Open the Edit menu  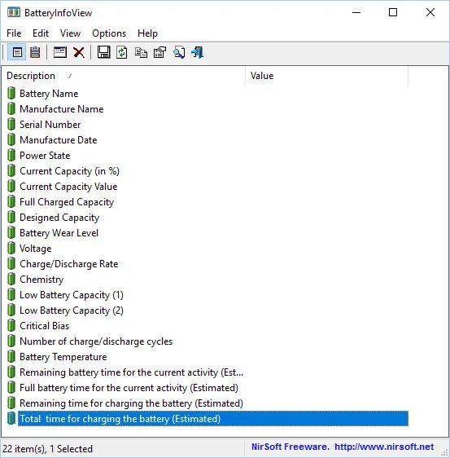point(41,33)
